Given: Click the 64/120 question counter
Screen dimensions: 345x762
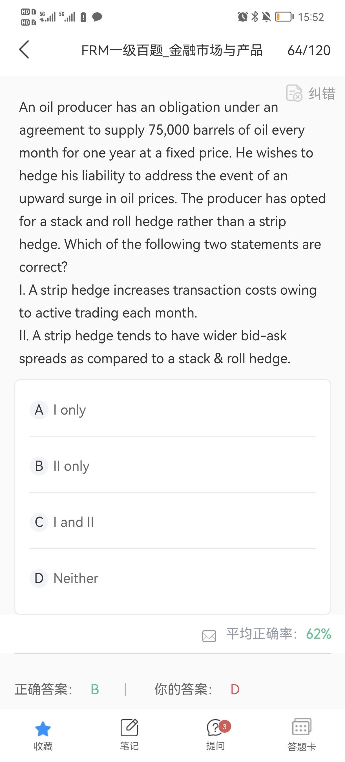Looking at the screenshot, I should coord(309,50).
